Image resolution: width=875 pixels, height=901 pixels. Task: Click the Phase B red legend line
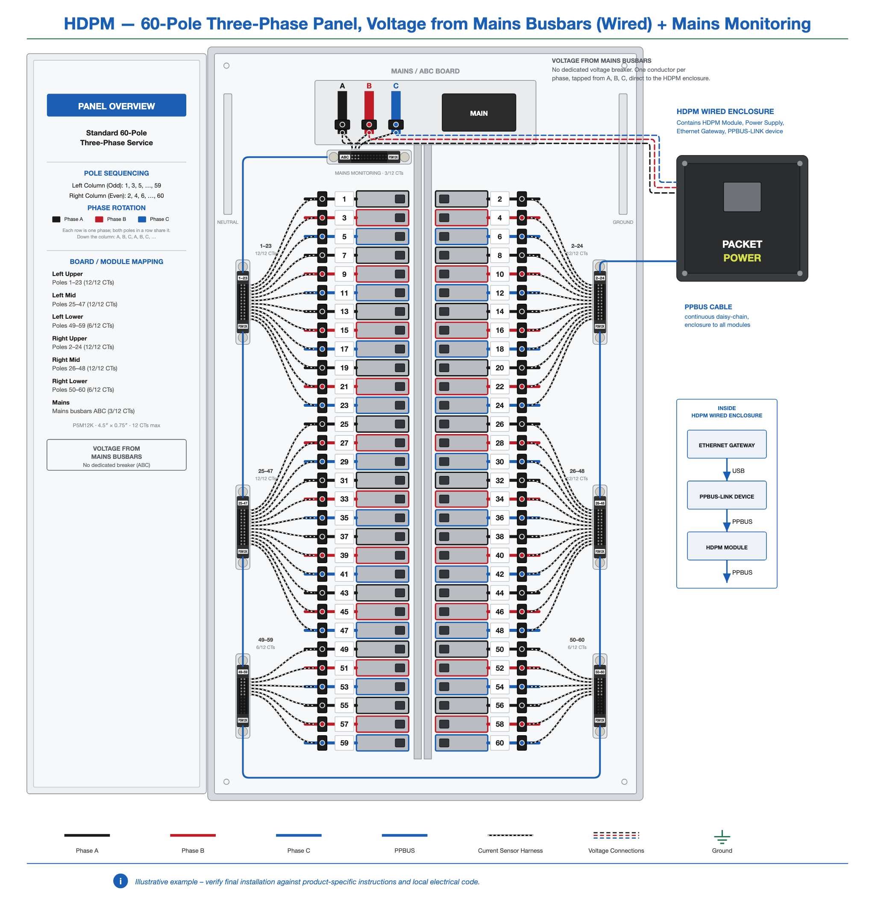(193, 835)
